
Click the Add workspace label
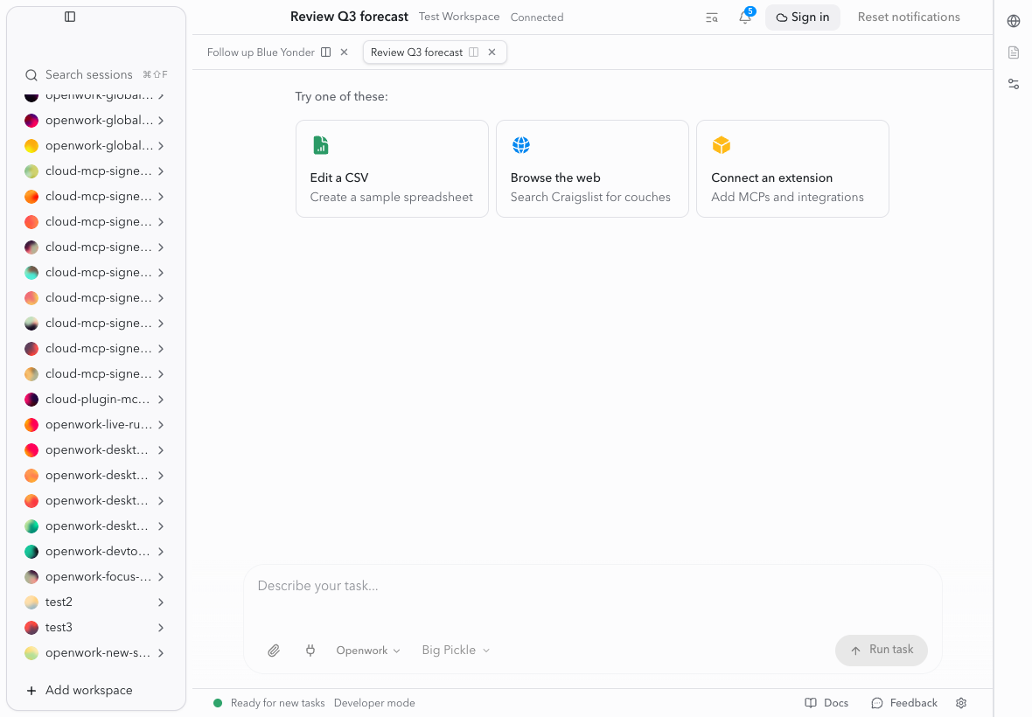[x=89, y=691]
